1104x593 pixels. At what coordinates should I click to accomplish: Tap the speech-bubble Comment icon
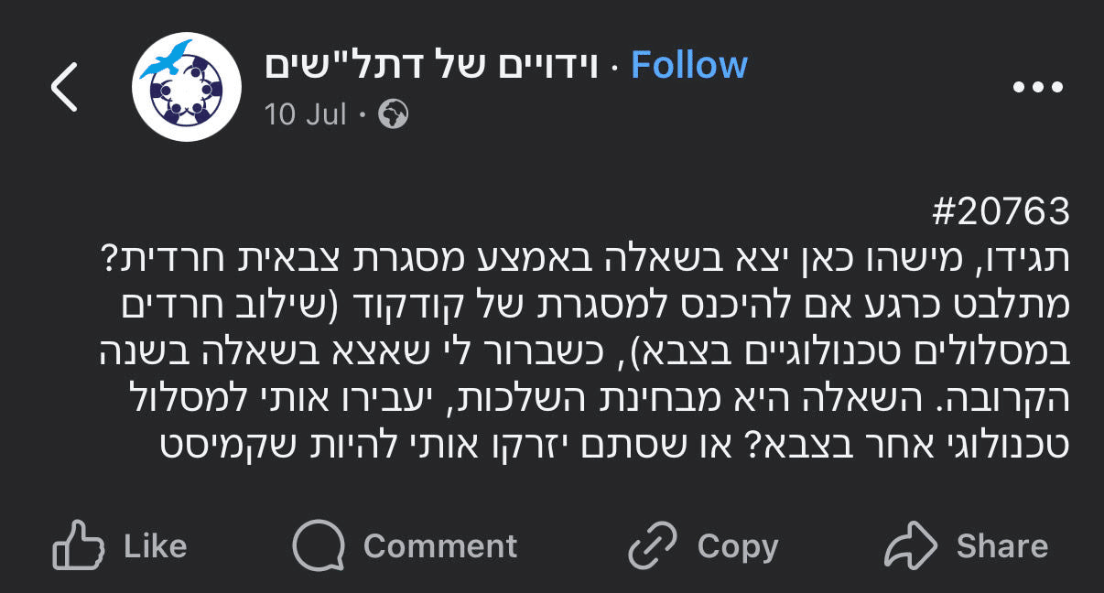point(319,545)
